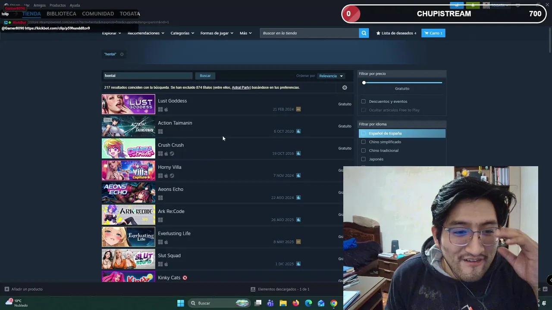Screen dimensions: 552x310
Task: Click the Buscar button beside hentai field
Action: [205, 76]
